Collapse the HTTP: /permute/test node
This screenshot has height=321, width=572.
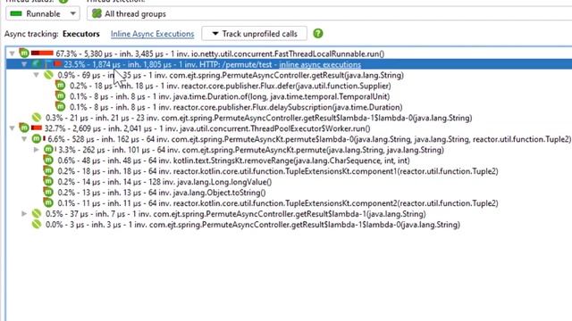(24, 64)
